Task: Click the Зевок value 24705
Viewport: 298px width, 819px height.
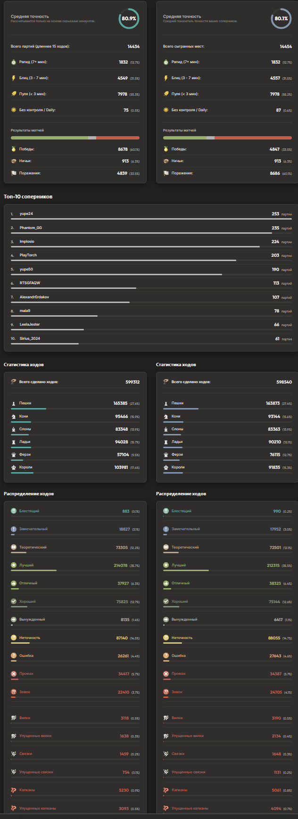Action: point(276,692)
